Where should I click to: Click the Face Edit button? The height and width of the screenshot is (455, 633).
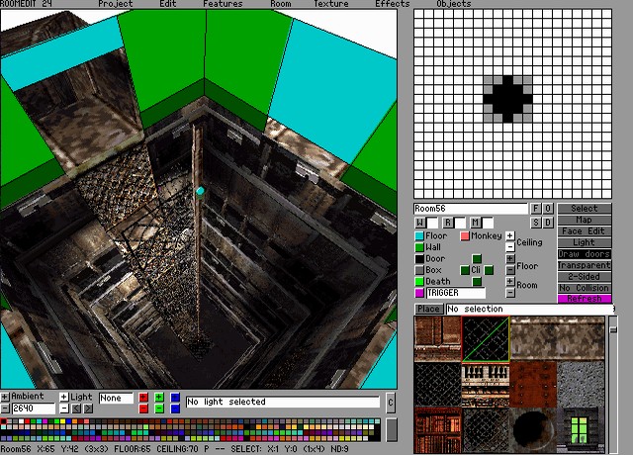[585, 230]
